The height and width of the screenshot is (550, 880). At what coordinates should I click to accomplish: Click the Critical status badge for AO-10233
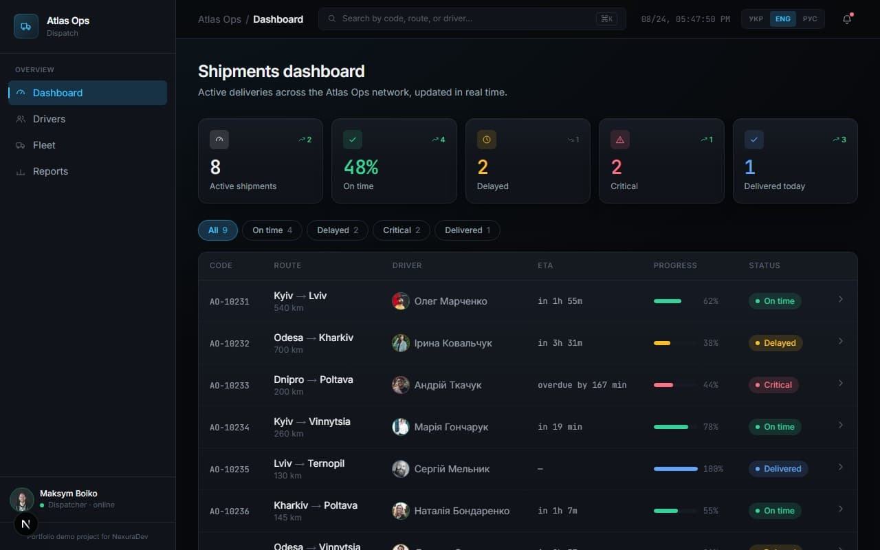[x=773, y=385]
